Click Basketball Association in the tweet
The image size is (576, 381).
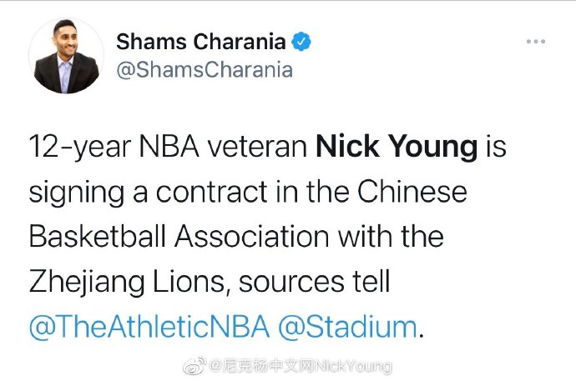179,237
